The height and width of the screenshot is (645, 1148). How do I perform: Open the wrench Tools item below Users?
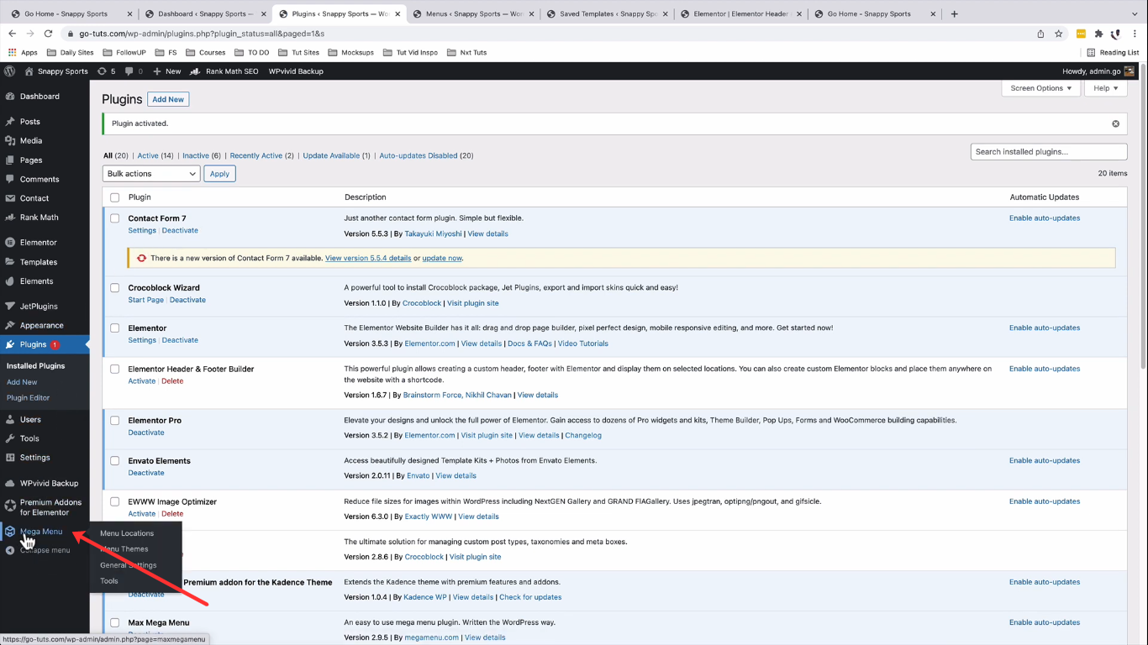click(x=29, y=438)
